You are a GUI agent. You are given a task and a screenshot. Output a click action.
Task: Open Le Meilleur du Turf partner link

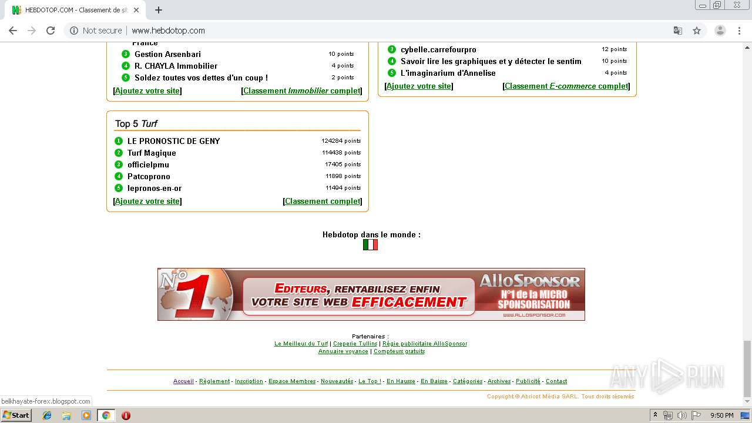(301, 344)
